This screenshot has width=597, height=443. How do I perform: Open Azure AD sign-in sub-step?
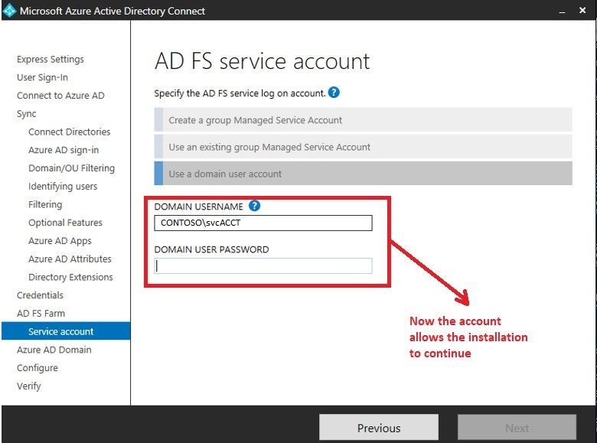64,150
